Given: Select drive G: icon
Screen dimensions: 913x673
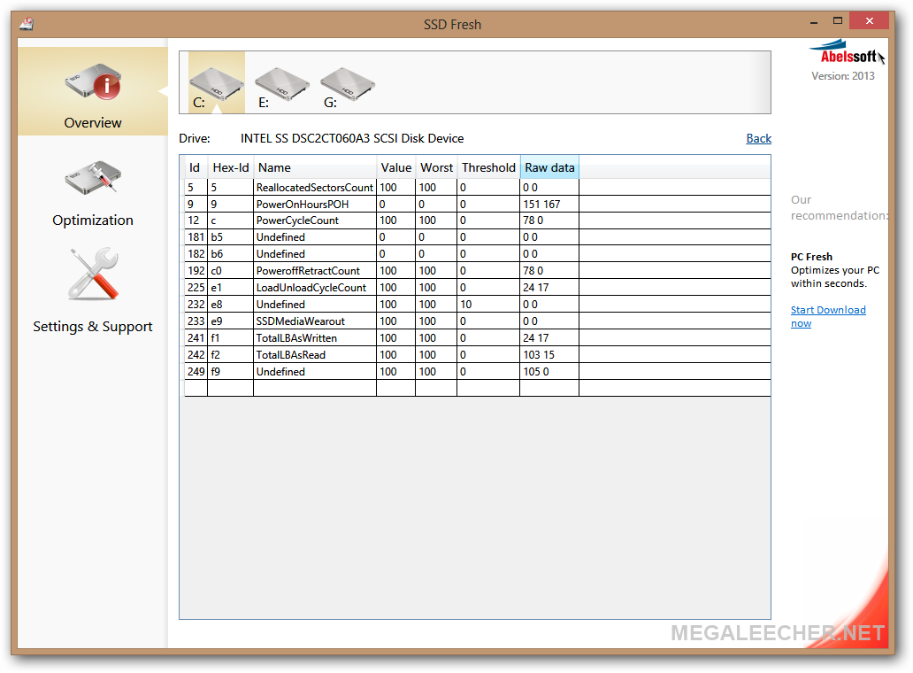Looking at the screenshot, I should pyautogui.click(x=347, y=88).
